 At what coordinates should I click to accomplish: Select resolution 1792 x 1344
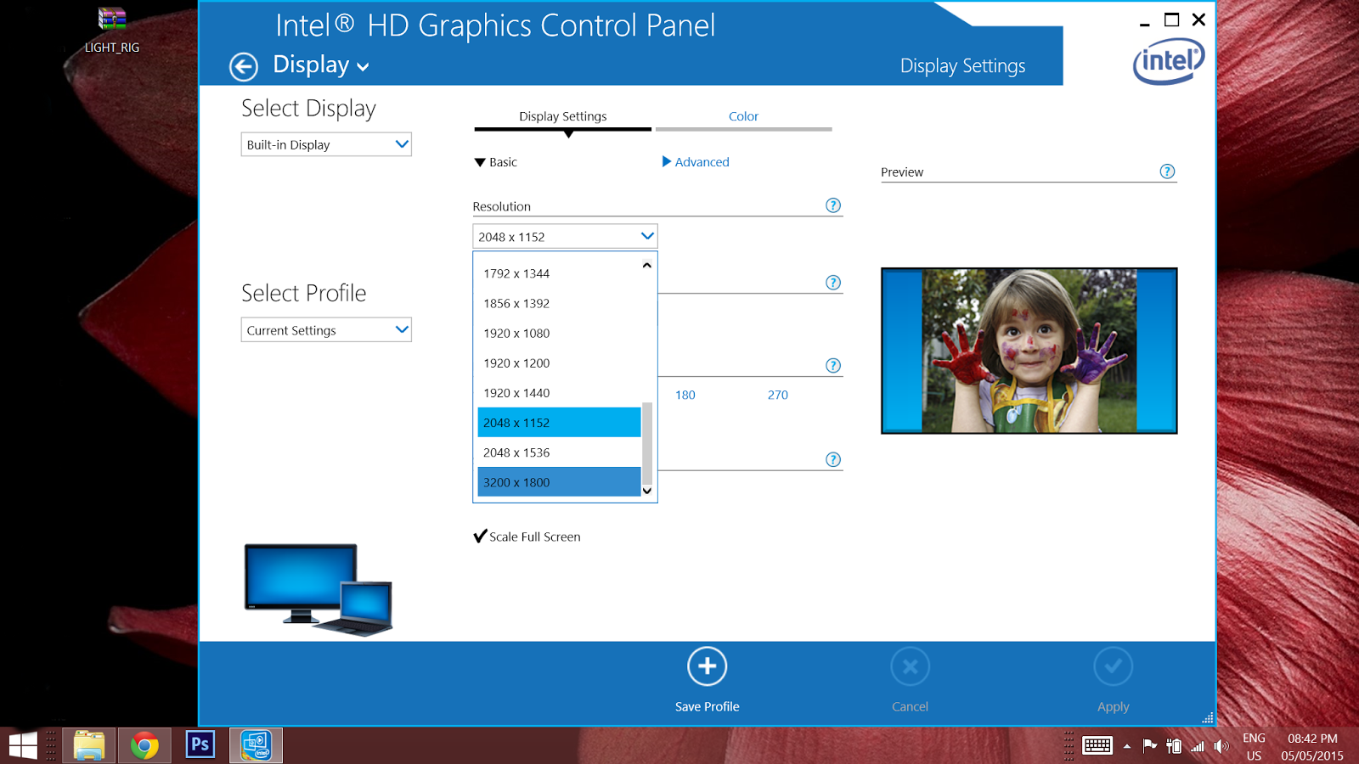point(559,273)
